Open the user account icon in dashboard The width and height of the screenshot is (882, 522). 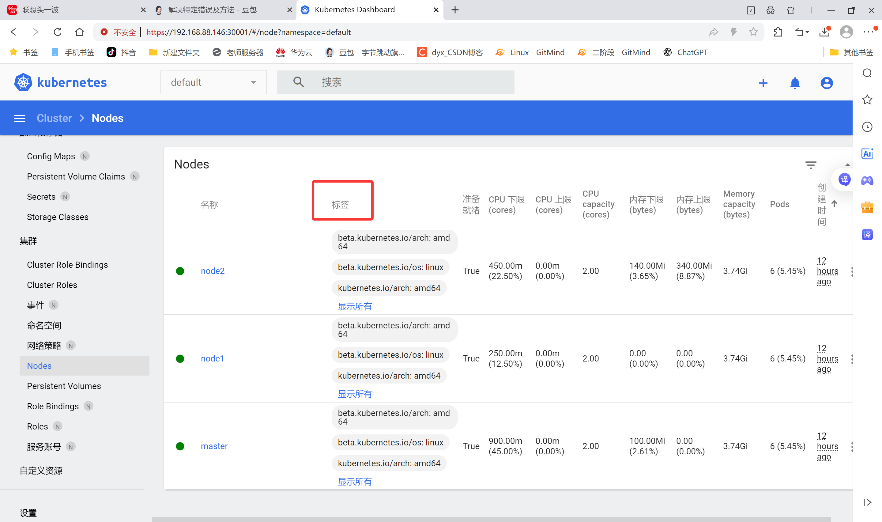coord(827,83)
